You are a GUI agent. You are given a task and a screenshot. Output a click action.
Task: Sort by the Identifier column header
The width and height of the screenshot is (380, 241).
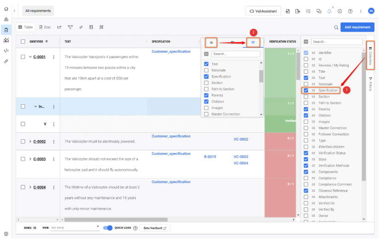pos(39,42)
